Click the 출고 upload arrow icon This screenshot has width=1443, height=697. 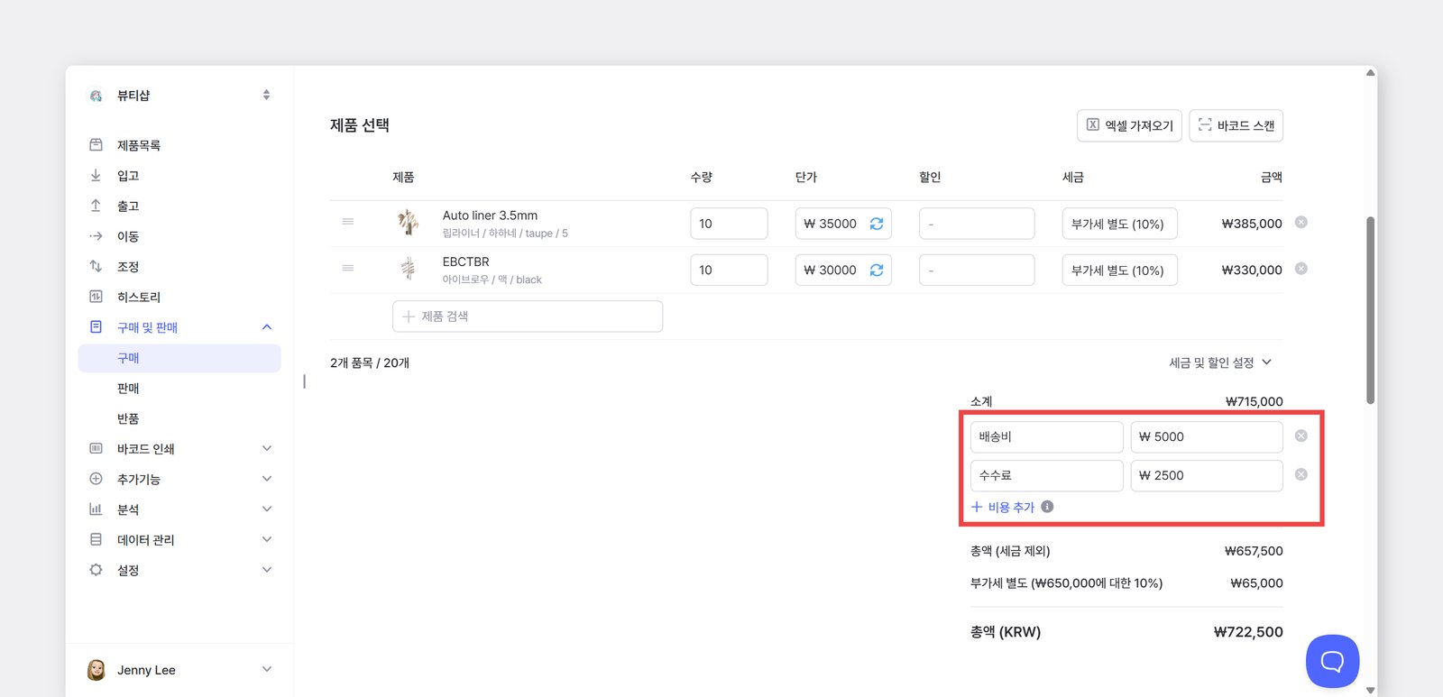(96, 206)
